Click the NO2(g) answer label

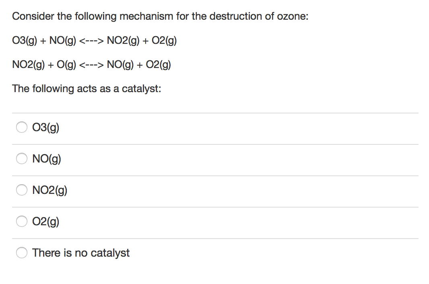pyautogui.click(x=49, y=190)
